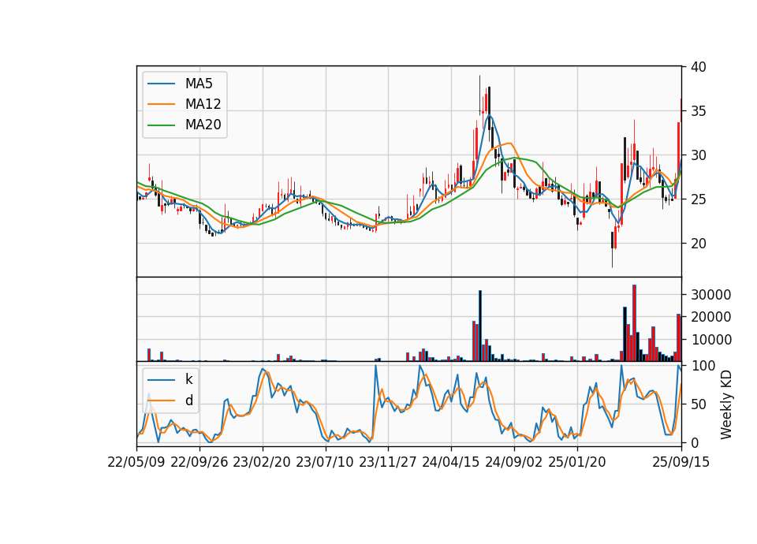Click the 23/02/20 date tick label
Viewport: 757px width, 544px height.
point(262,462)
